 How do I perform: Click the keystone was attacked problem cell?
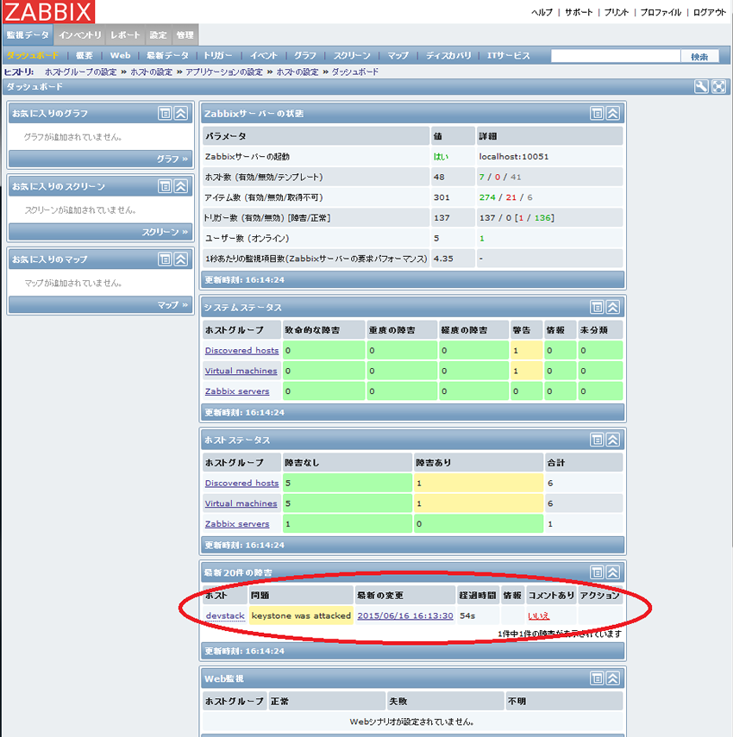coord(301,615)
